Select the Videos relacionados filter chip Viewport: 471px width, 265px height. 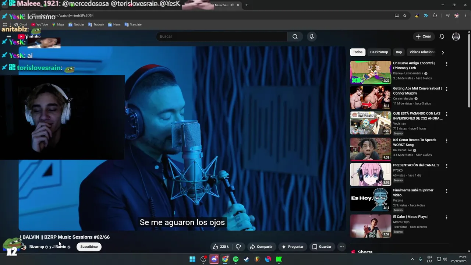422,52
